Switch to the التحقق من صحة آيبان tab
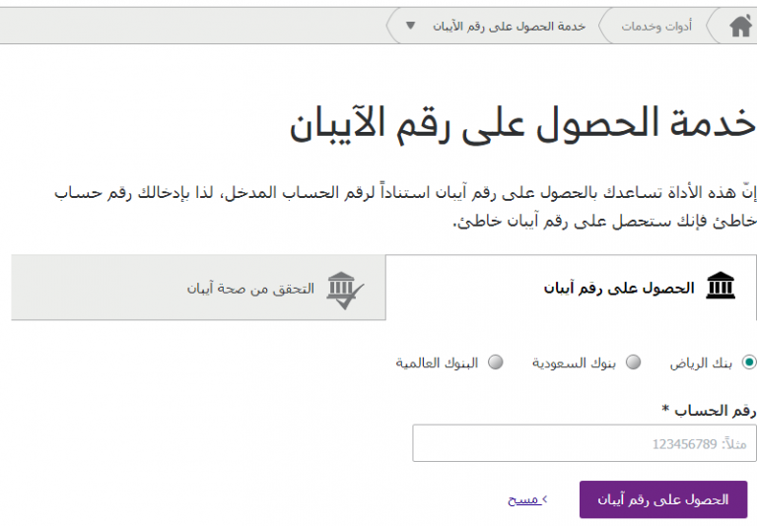The image size is (757, 526). click(198, 288)
